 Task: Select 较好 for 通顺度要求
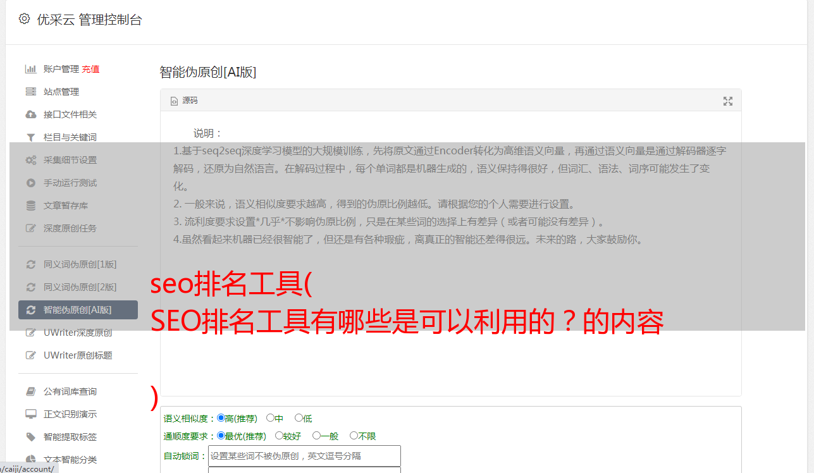point(288,436)
